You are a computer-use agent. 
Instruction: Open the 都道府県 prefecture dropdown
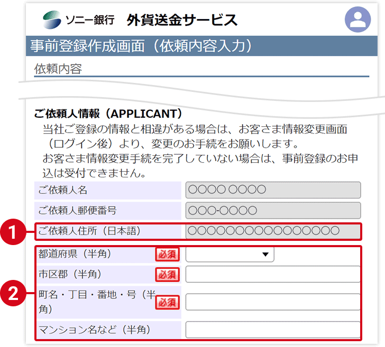[x=230, y=255]
